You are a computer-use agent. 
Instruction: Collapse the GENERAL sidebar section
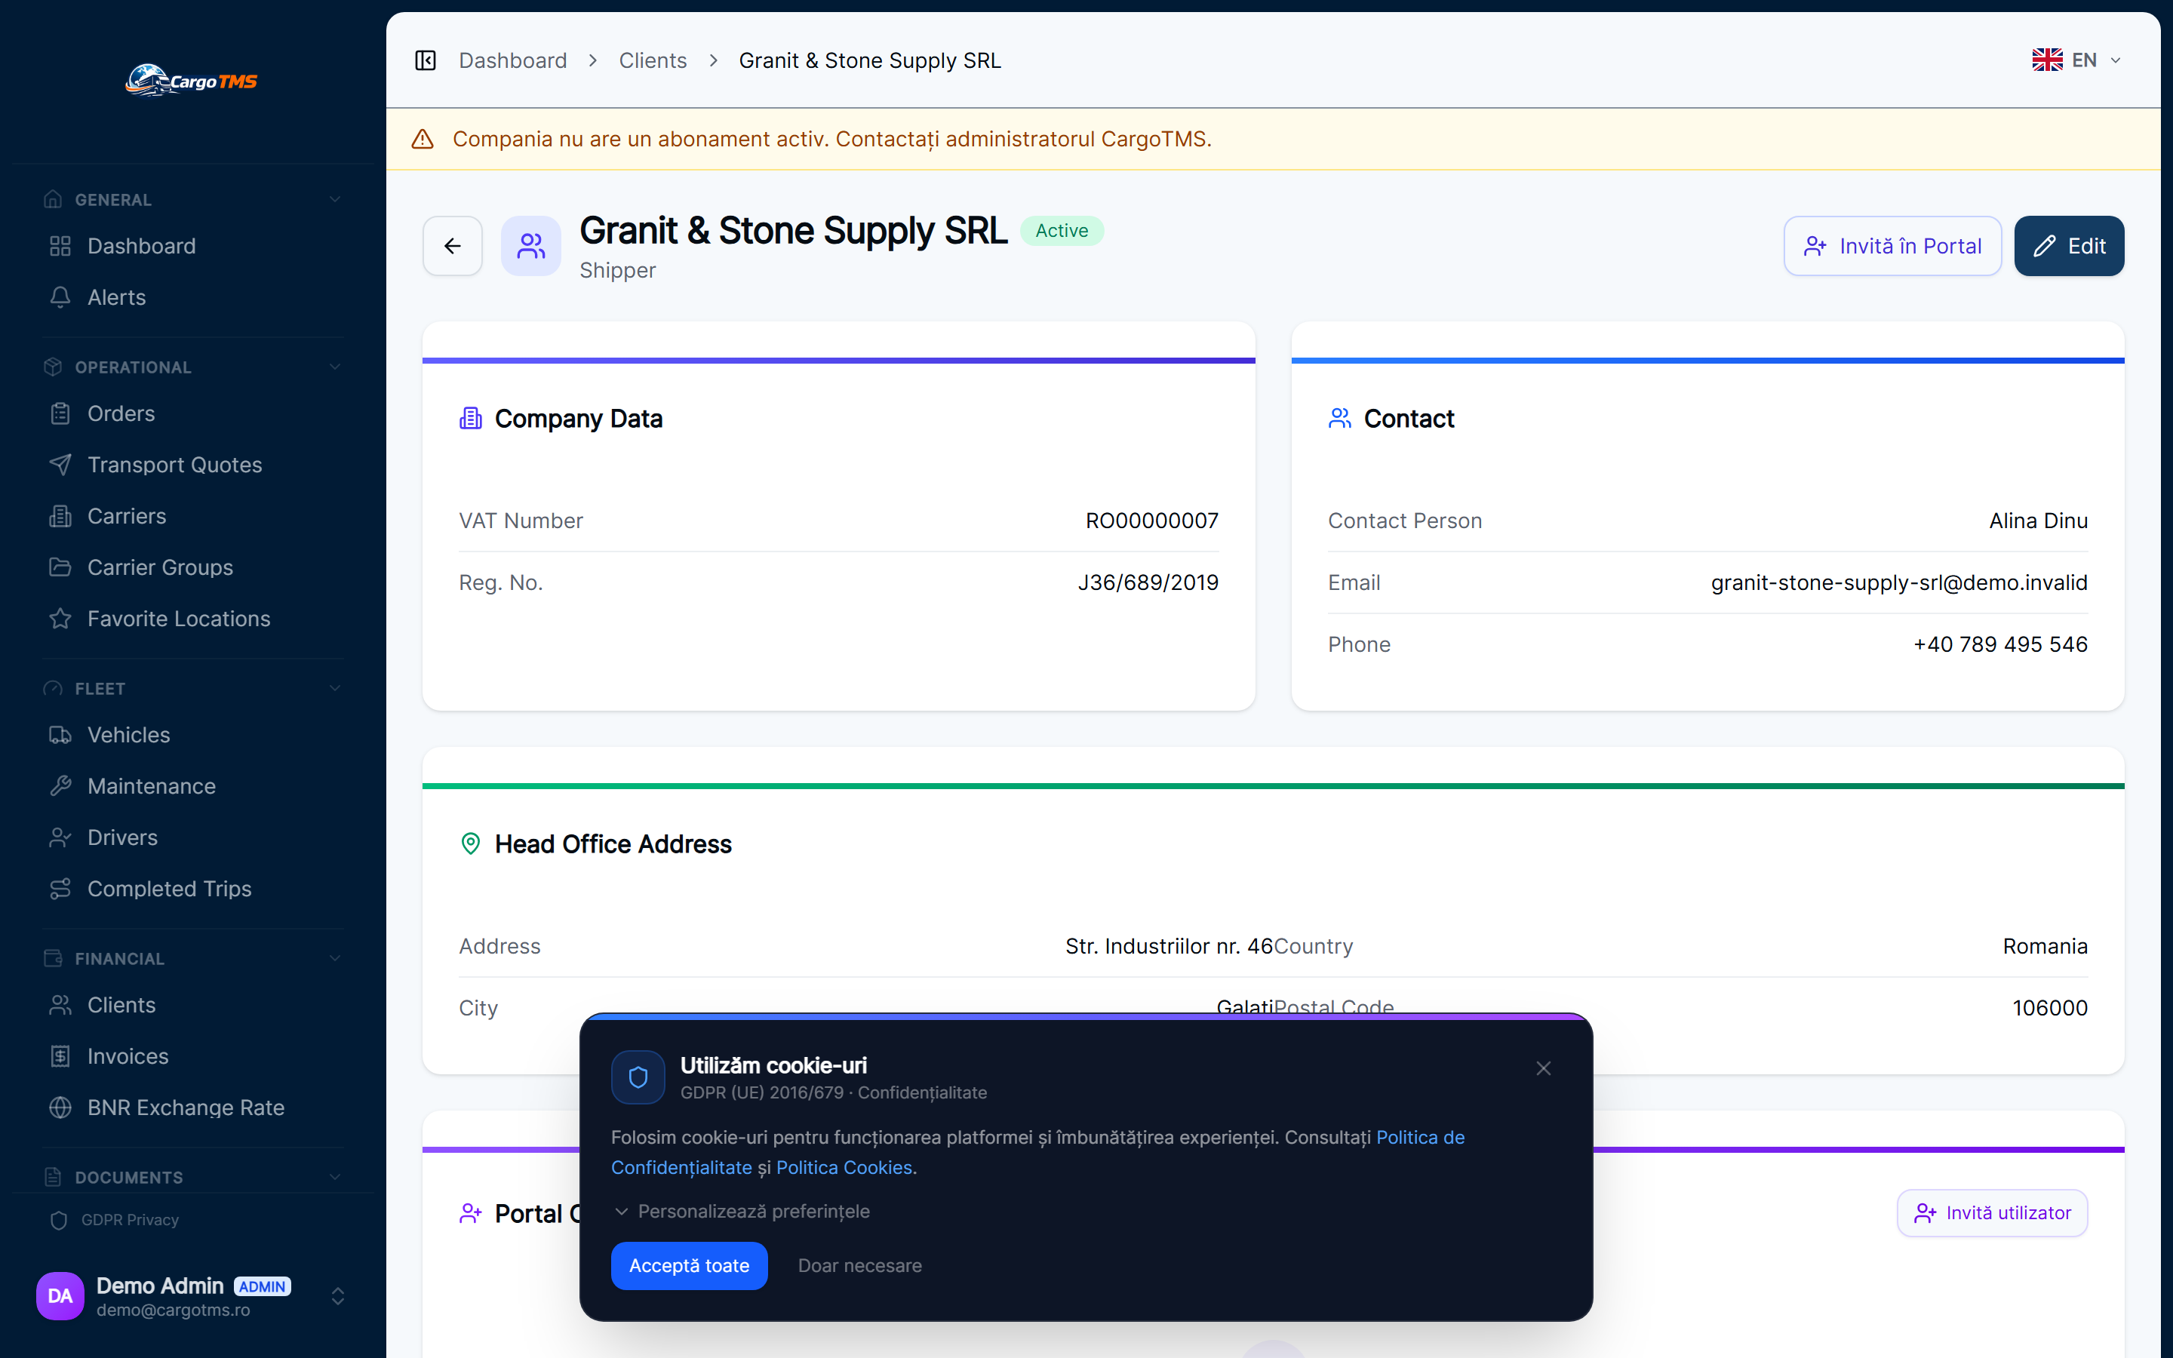(x=335, y=199)
